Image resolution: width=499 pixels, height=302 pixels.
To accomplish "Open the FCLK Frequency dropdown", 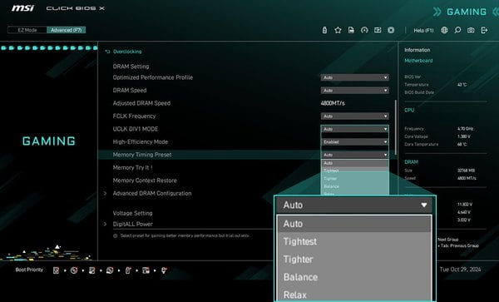I will [354, 116].
